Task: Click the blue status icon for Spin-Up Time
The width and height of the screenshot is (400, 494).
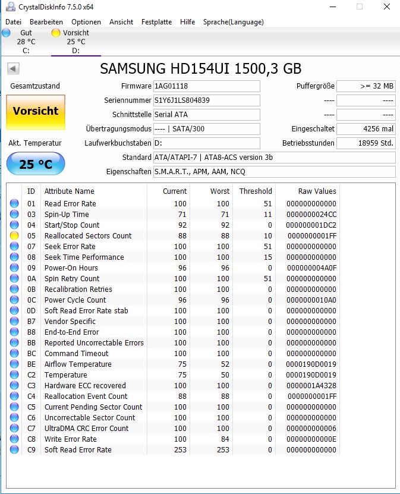Action: click(14, 214)
